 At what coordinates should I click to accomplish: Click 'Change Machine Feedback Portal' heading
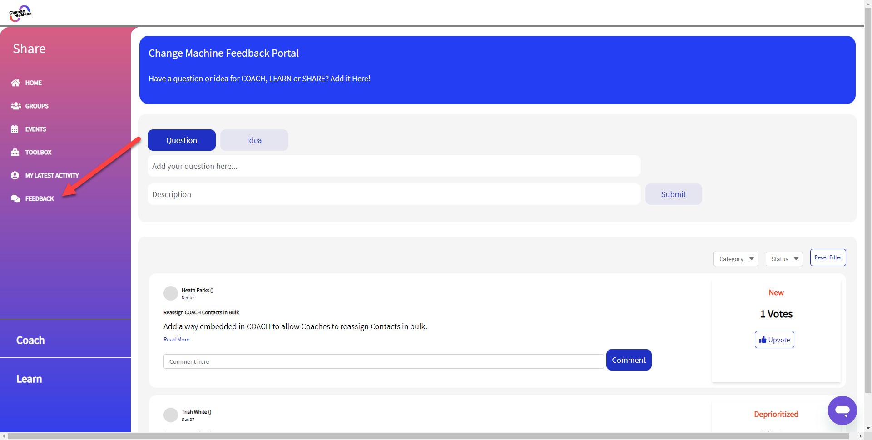click(x=223, y=53)
